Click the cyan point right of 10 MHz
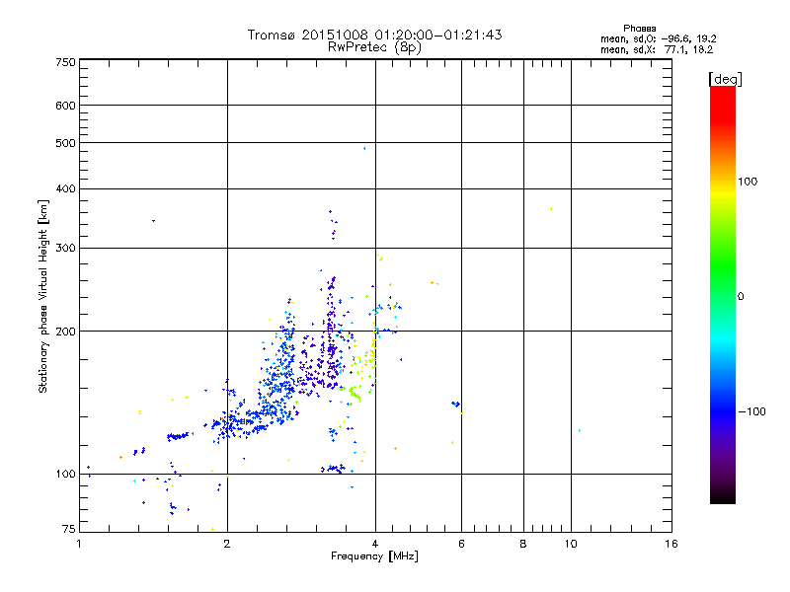This screenshot has height=592, width=790. click(x=580, y=430)
